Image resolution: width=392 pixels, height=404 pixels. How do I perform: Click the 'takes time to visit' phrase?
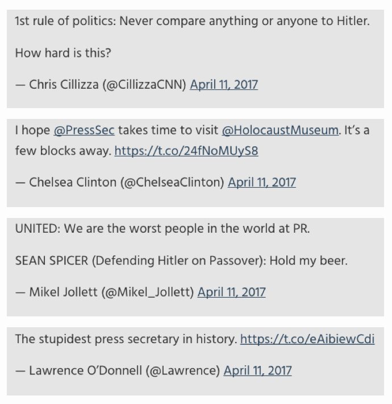[168, 130]
